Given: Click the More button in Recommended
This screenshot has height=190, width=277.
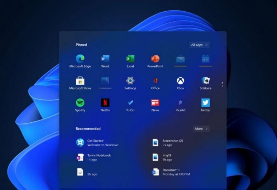Looking at the screenshot, I should pos(201,129).
